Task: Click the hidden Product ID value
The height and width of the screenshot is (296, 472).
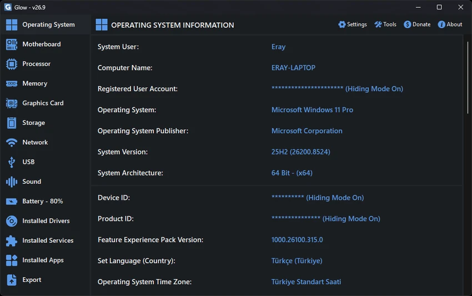Action: pos(326,219)
